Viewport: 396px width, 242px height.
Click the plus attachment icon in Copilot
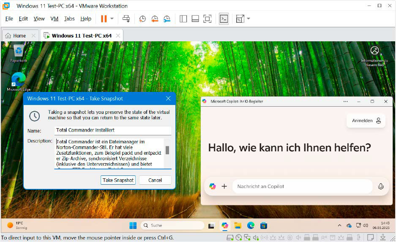[224, 186]
